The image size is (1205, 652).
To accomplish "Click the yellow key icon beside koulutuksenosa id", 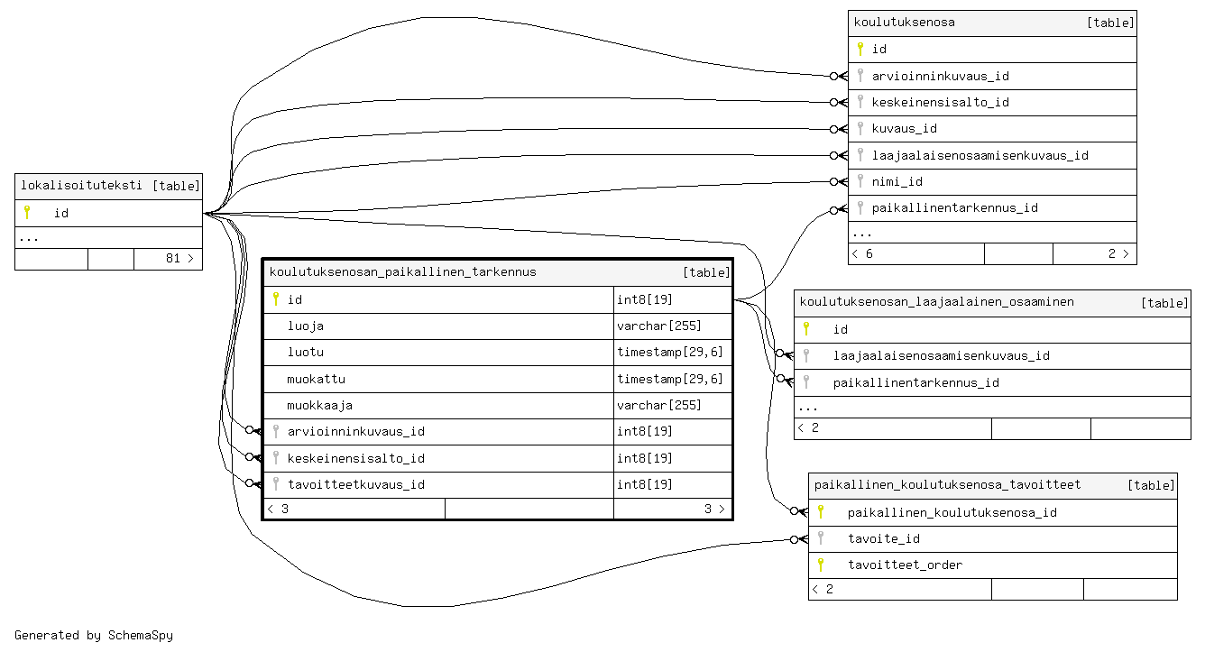I will click(x=860, y=50).
